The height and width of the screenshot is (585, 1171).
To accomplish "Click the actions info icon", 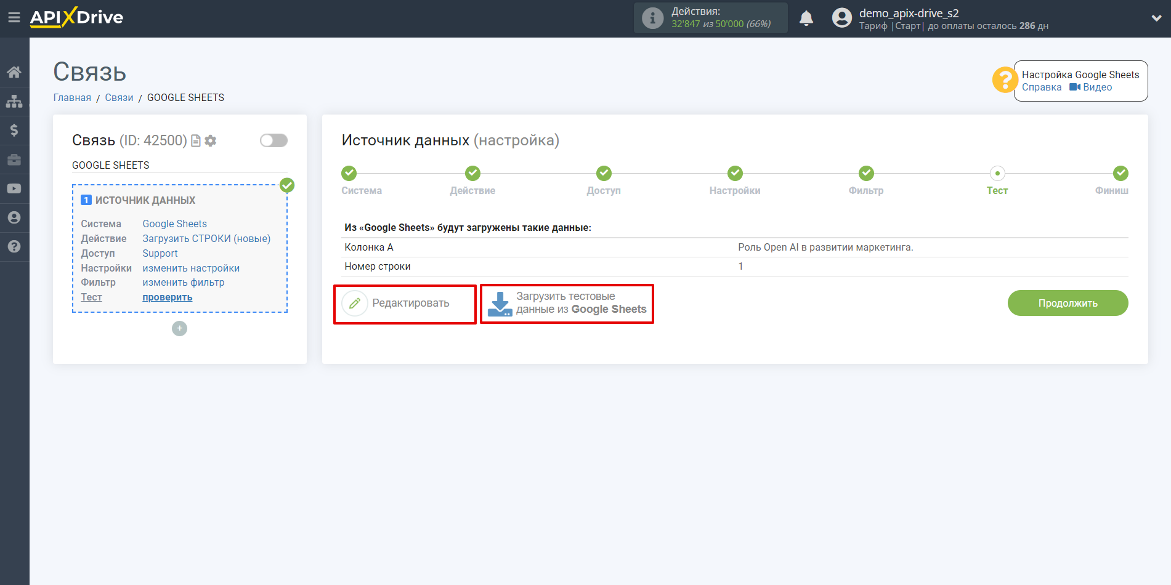I will tap(652, 18).
